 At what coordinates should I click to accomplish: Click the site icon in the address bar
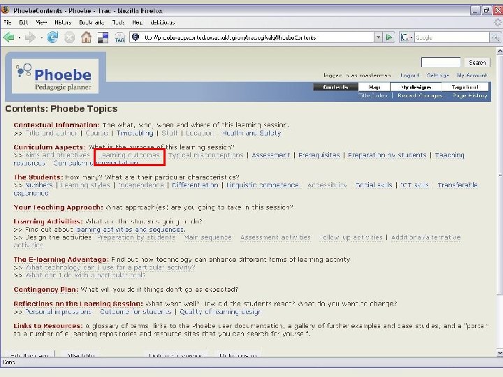[x=136, y=37]
